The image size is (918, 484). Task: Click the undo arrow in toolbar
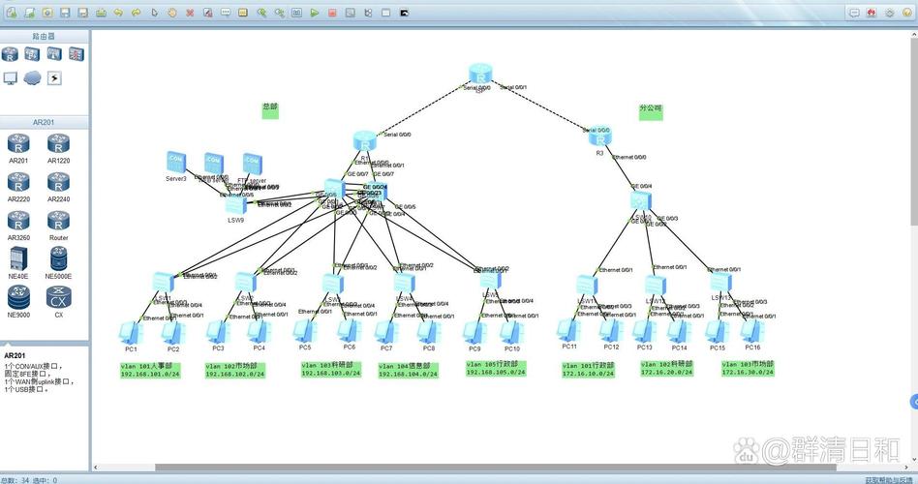tap(118, 13)
